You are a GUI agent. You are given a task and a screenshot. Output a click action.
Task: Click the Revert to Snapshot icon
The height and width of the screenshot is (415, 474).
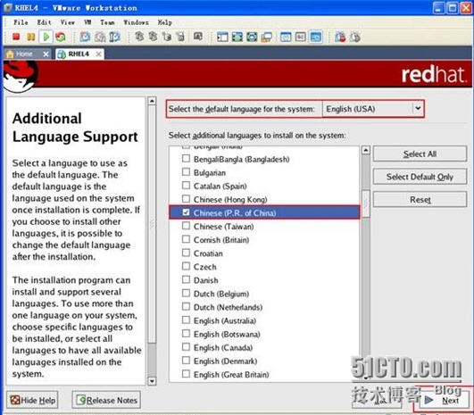tap(100, 37)
